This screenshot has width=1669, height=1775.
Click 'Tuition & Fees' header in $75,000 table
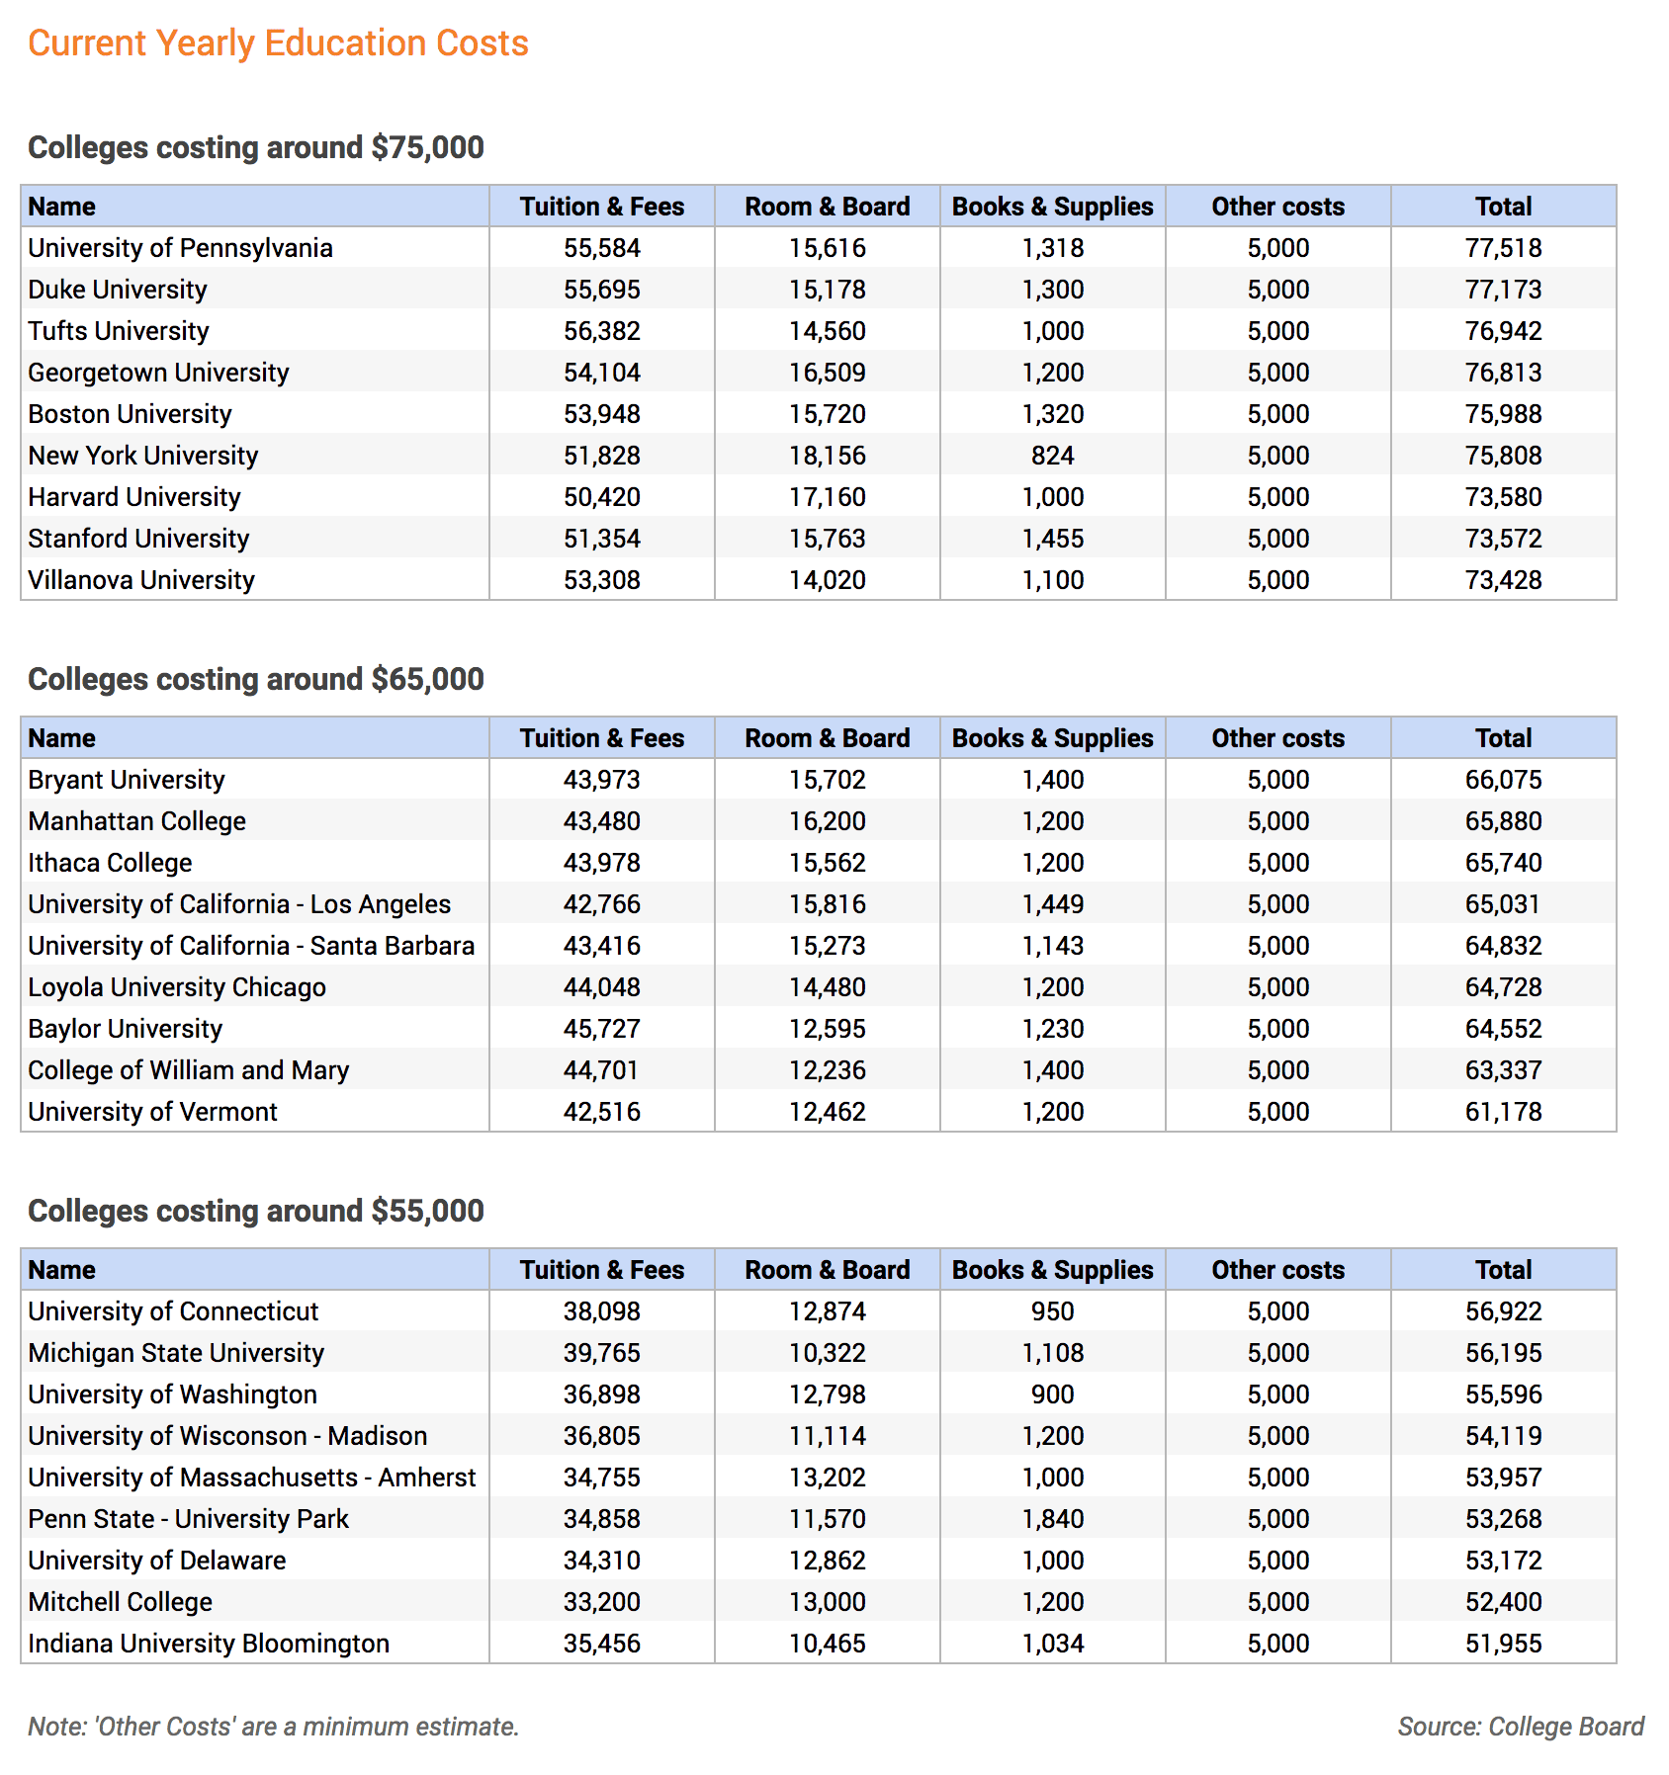602,207
